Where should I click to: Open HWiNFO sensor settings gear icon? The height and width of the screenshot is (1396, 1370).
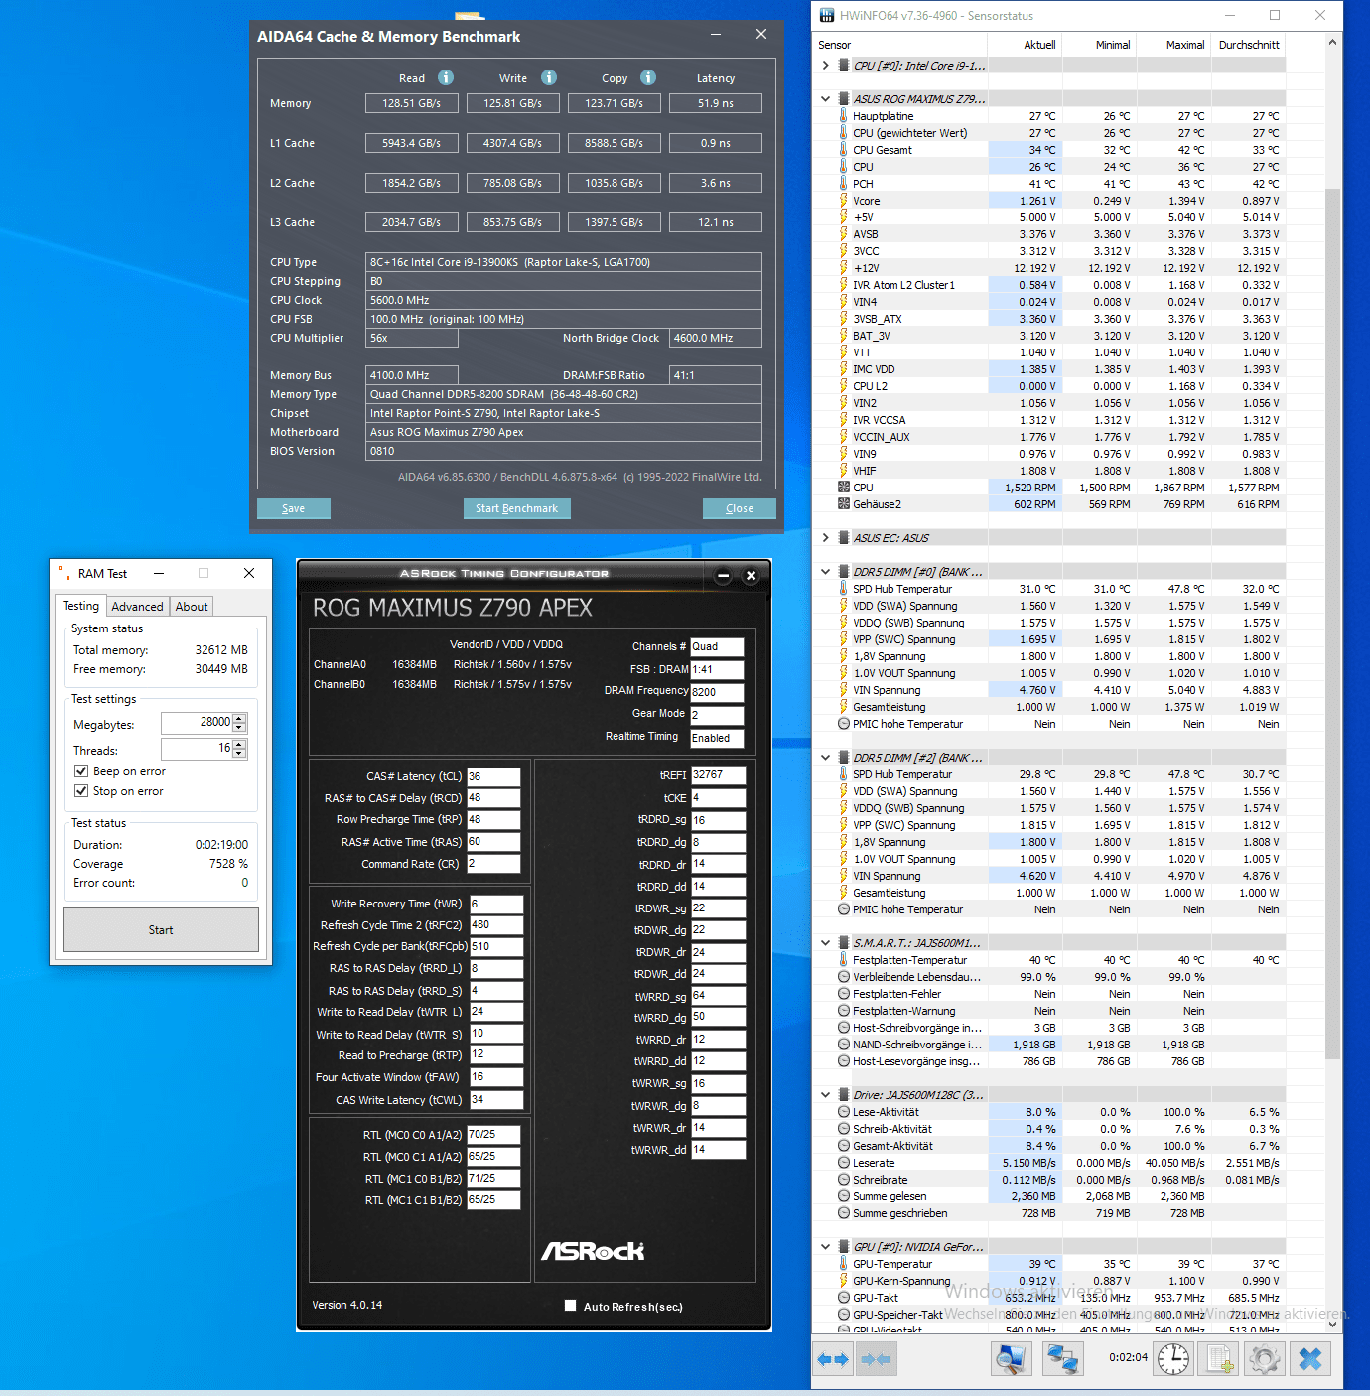coord(1265,1359)
